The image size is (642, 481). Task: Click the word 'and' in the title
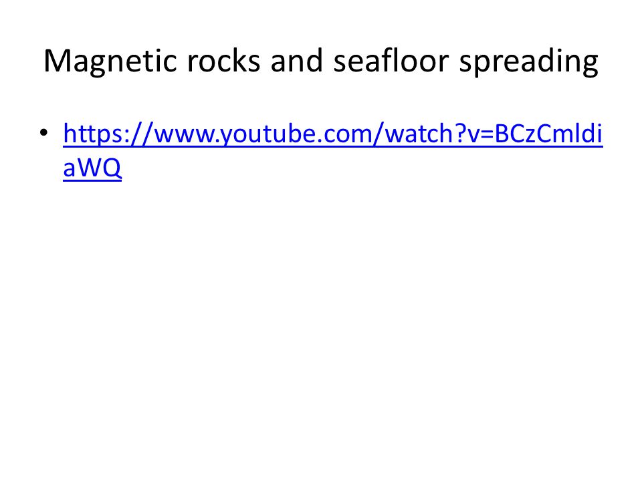click(x=297, y=61)
